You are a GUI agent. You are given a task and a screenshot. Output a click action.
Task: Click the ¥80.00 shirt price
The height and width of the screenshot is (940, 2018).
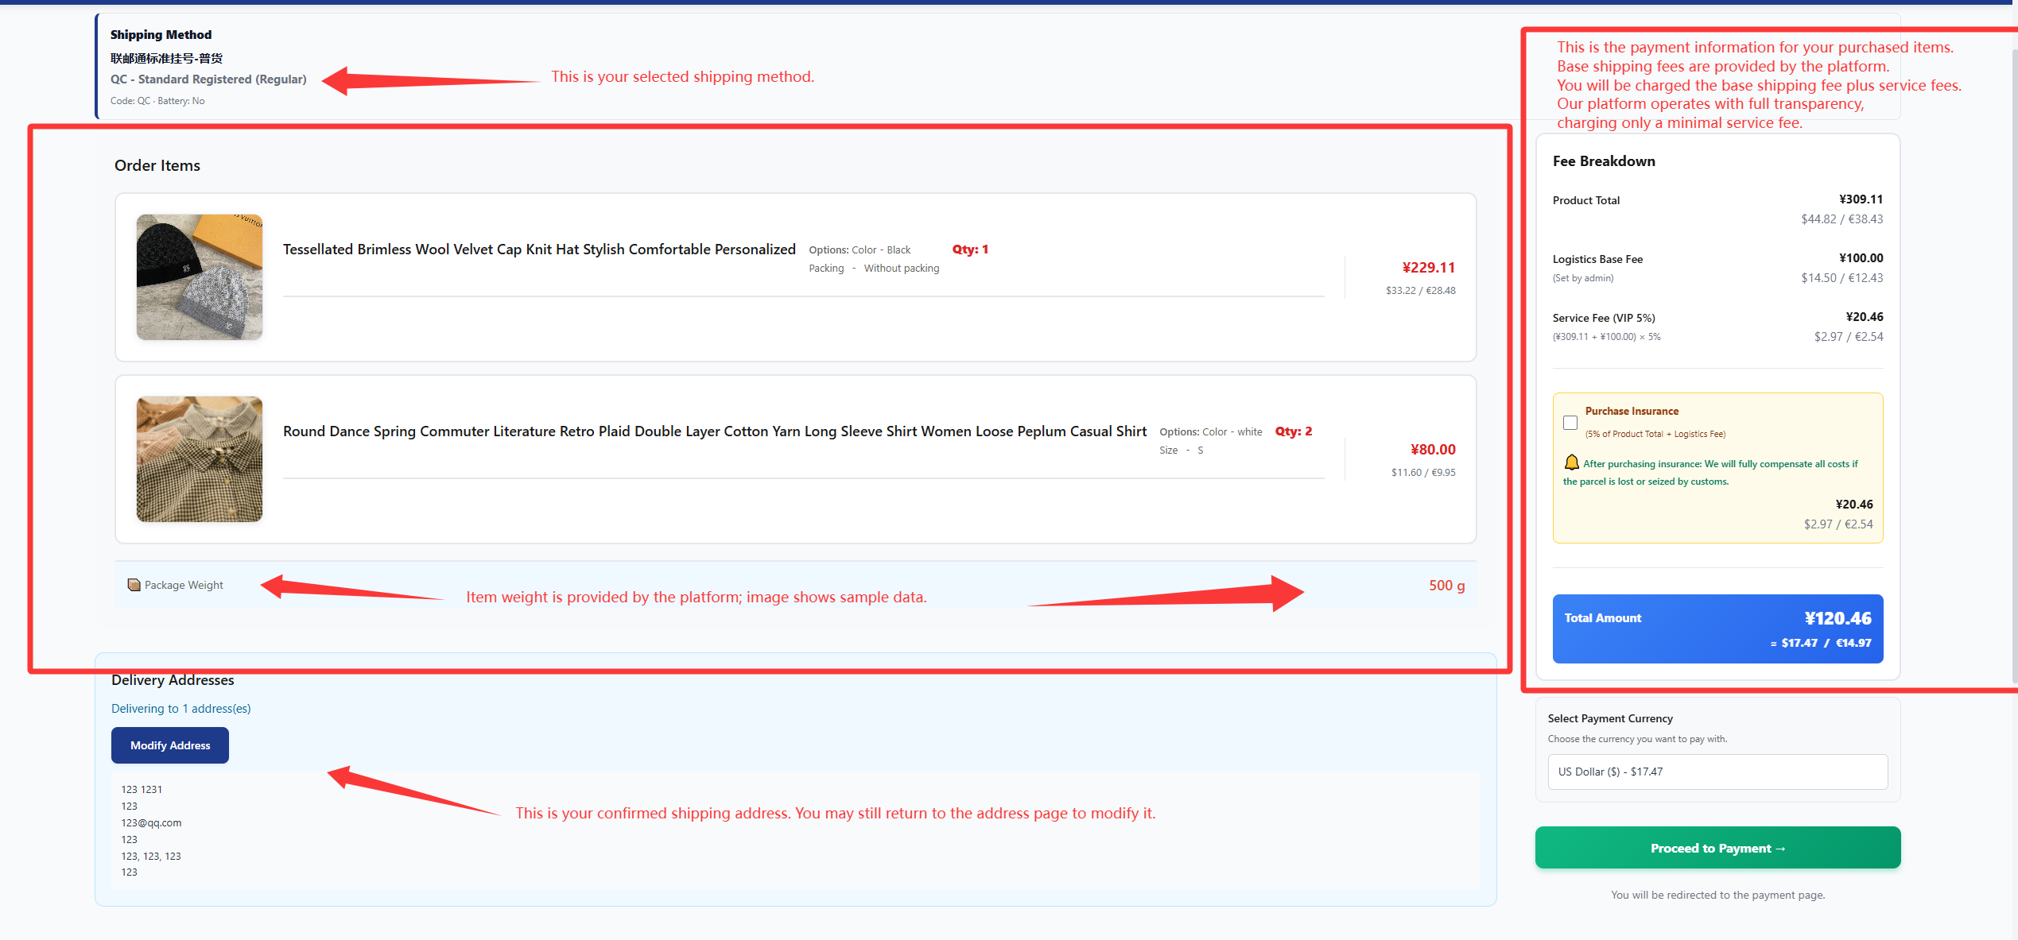click(1433, 450)
